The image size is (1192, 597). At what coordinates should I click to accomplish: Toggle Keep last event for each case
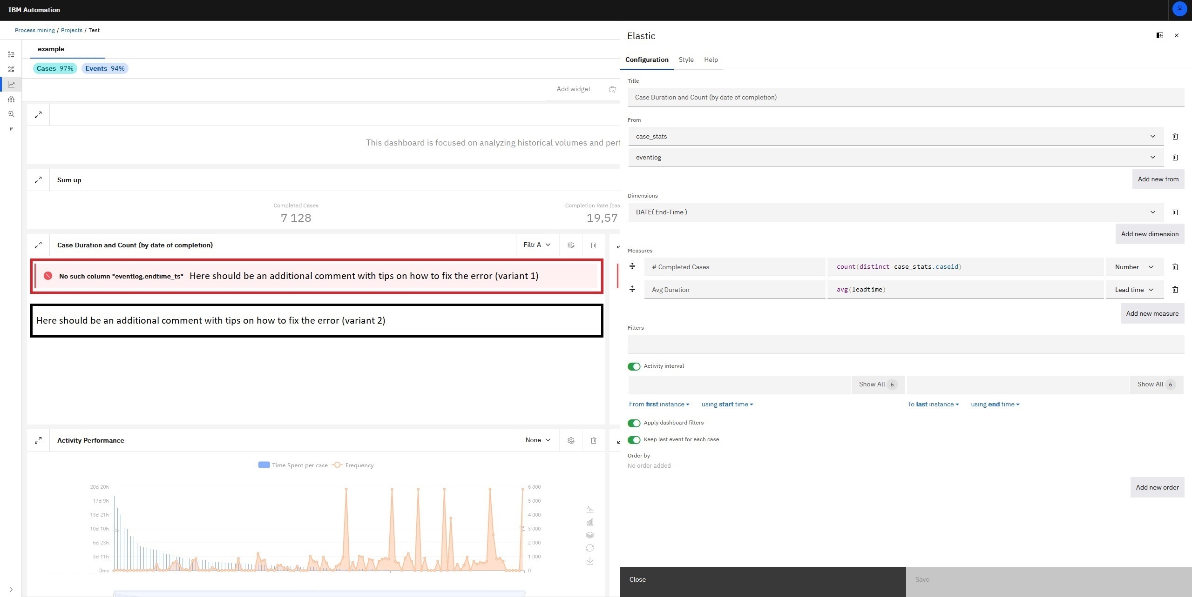coord(634,440)
